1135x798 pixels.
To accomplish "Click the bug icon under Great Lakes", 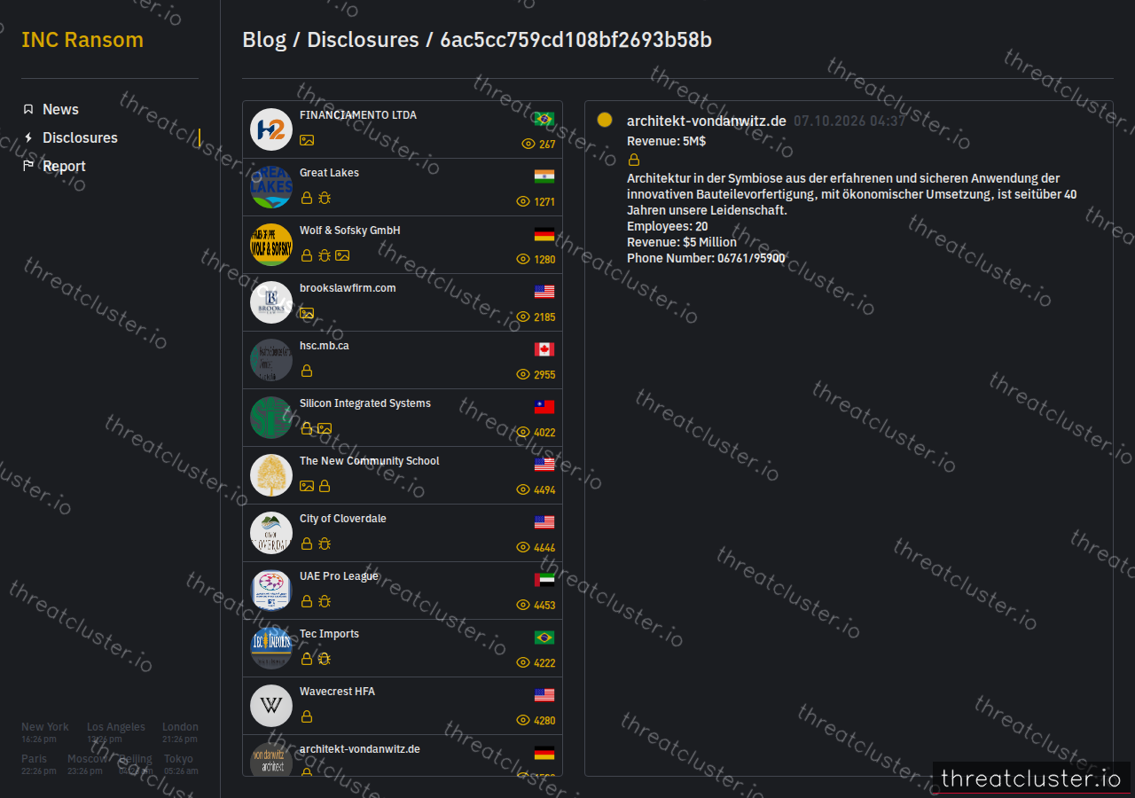I will pyautogui.click(x=325, y=198).
